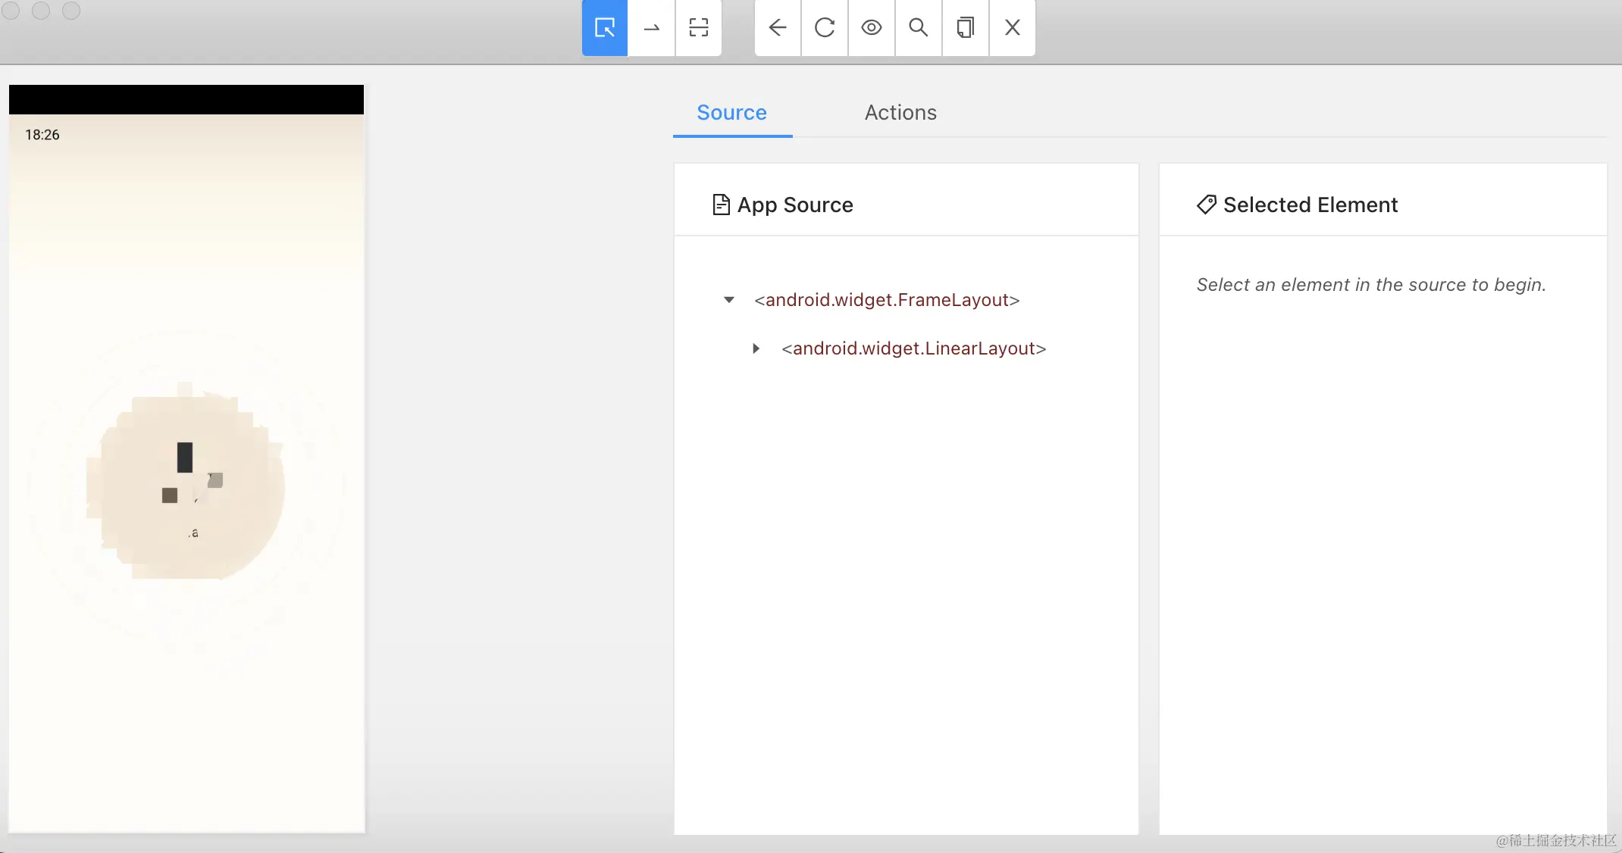Switch to Tap by coordinates mode
The image size is (1622, 853).
click(698, 28)
